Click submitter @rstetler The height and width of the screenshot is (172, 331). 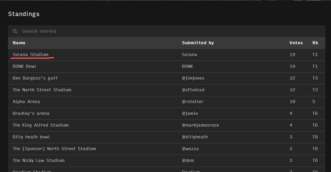(x=192, y=102)
